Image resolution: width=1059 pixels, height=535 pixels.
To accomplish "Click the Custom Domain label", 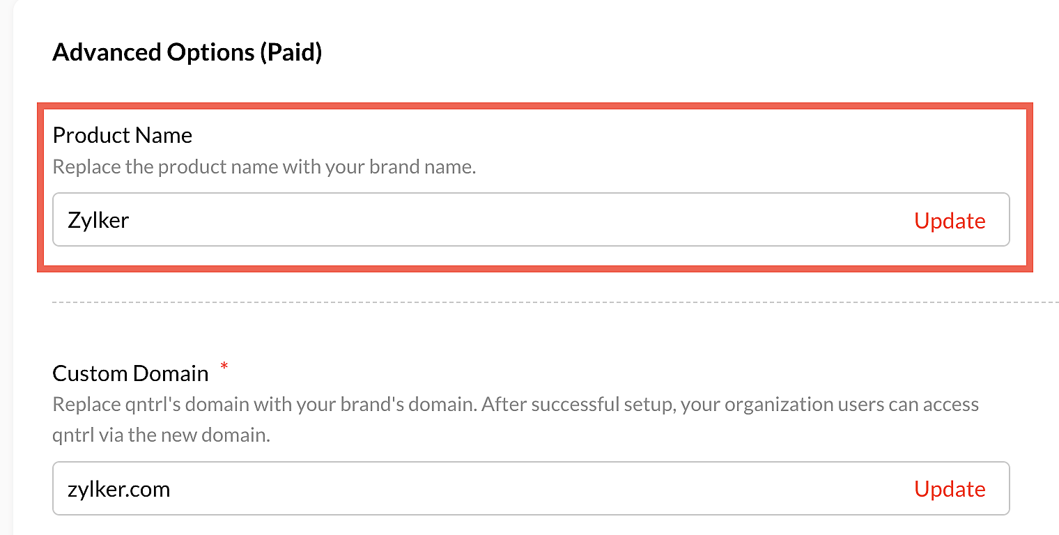I will (x=130, y=373).
